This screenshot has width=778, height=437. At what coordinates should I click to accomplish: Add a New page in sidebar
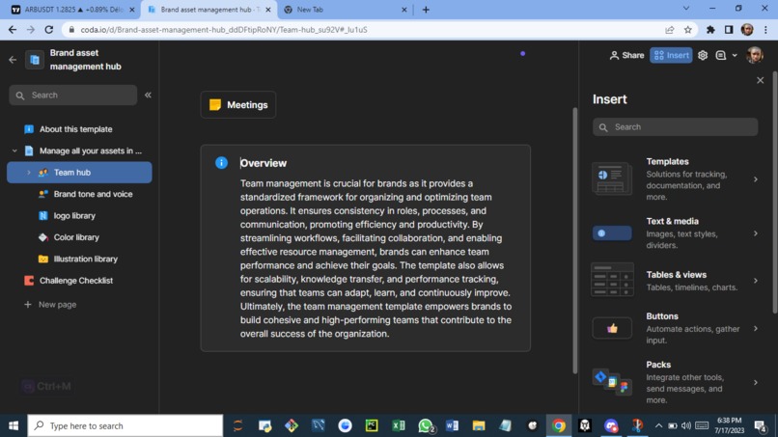pos(50,304)
